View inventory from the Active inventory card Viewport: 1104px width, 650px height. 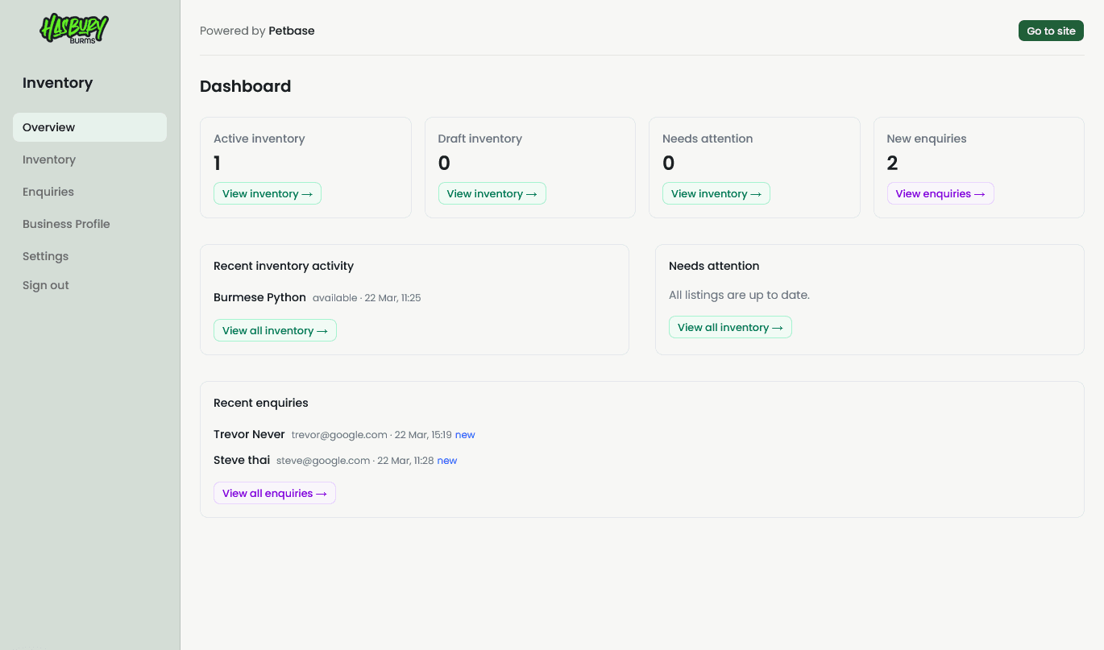pos(267,193)
